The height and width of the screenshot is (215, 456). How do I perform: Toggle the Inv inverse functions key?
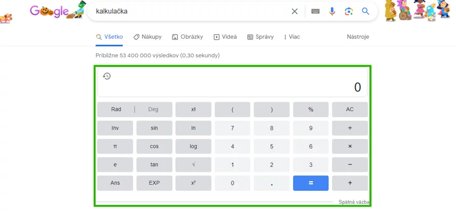[115, 128]
